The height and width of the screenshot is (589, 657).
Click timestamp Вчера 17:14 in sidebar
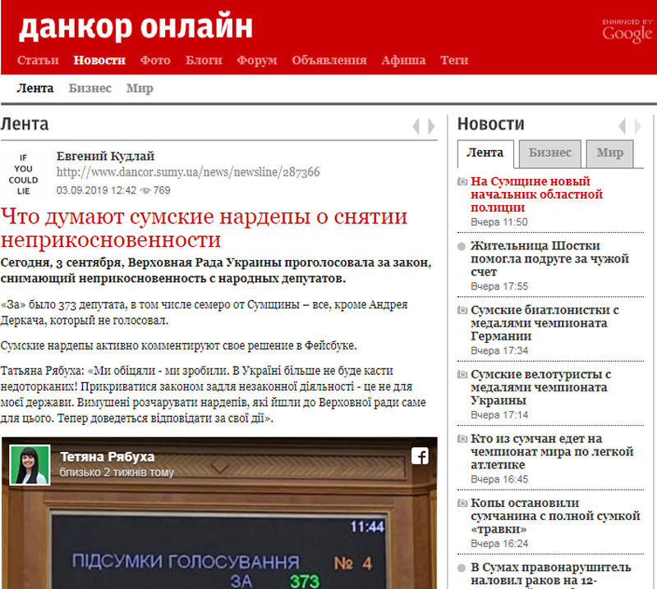(x=499, y=415)
